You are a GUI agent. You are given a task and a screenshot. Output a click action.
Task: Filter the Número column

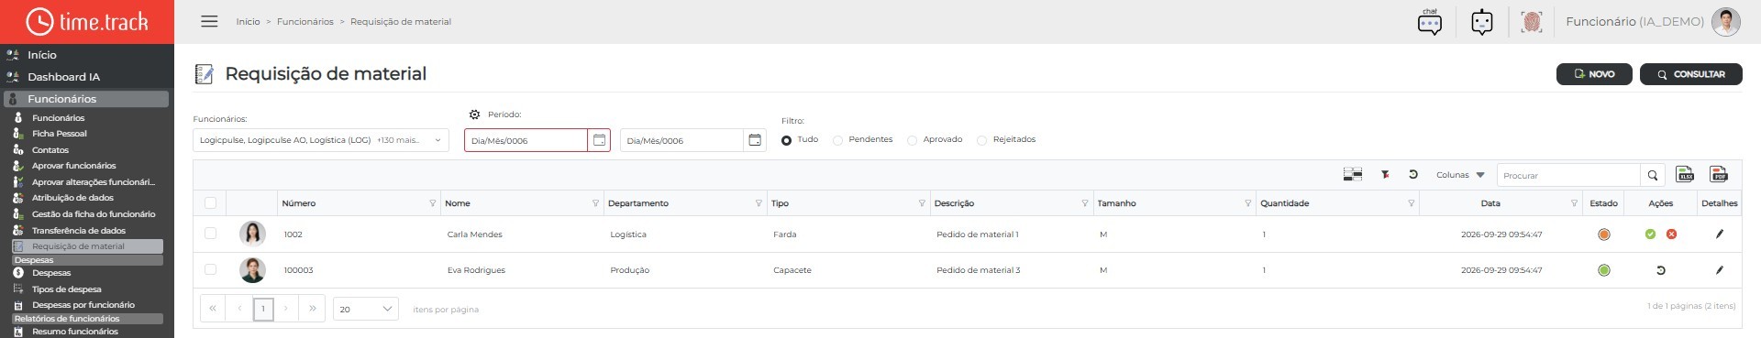tap(432, 203)
